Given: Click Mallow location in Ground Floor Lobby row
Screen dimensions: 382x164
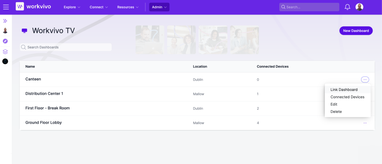Looking at the screenshot, I should [x=199, y=123].
